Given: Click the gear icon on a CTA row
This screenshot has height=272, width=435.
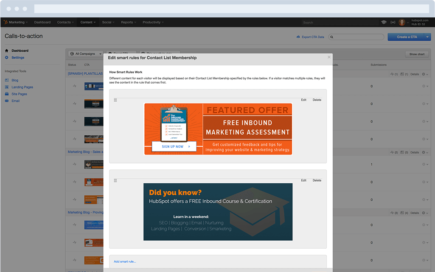Looking at the screenshot, I should pos(423,86).
